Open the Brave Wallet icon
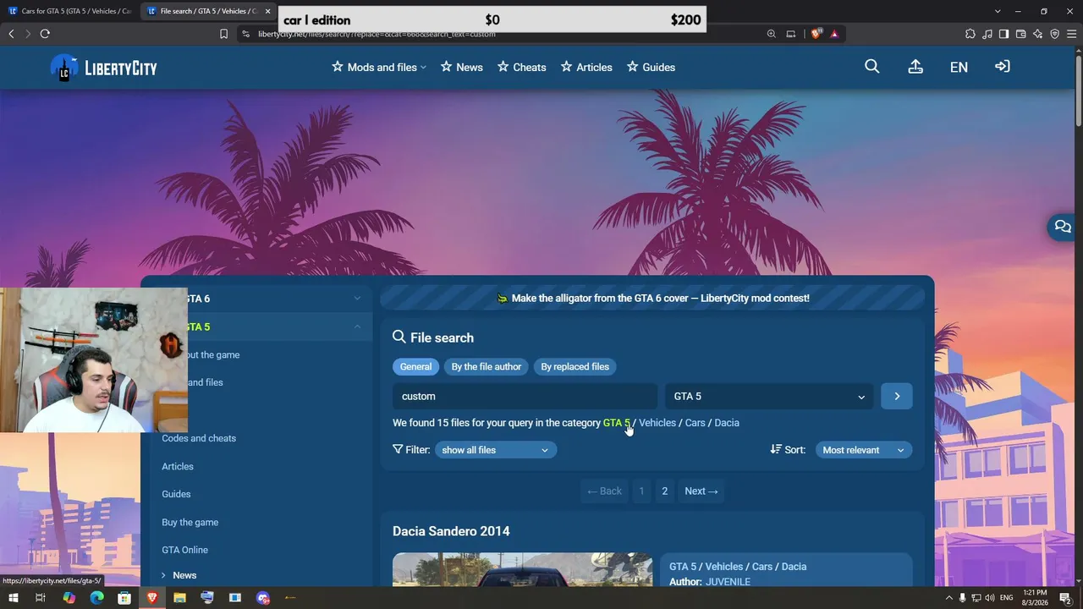The image size is (1083, 609). [x=1020, y=34]
